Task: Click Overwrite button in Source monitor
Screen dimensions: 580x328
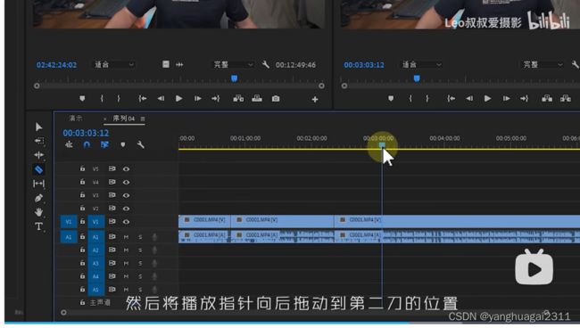Action: (x=257, y=99)
